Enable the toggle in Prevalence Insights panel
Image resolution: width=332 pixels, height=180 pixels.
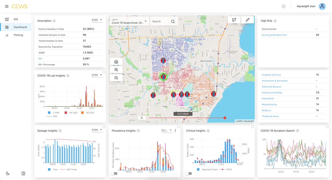point(114,173)
